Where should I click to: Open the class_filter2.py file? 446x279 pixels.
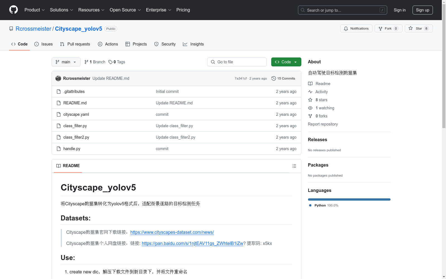pyautogui.click(x=76, y=137)
